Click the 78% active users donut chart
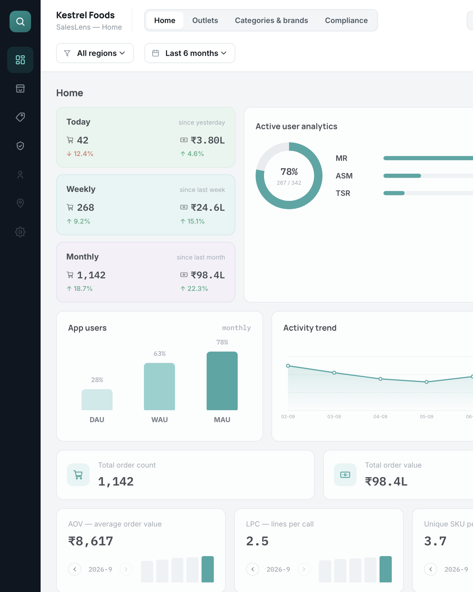473x592 pixels. (x=289, y=176)
